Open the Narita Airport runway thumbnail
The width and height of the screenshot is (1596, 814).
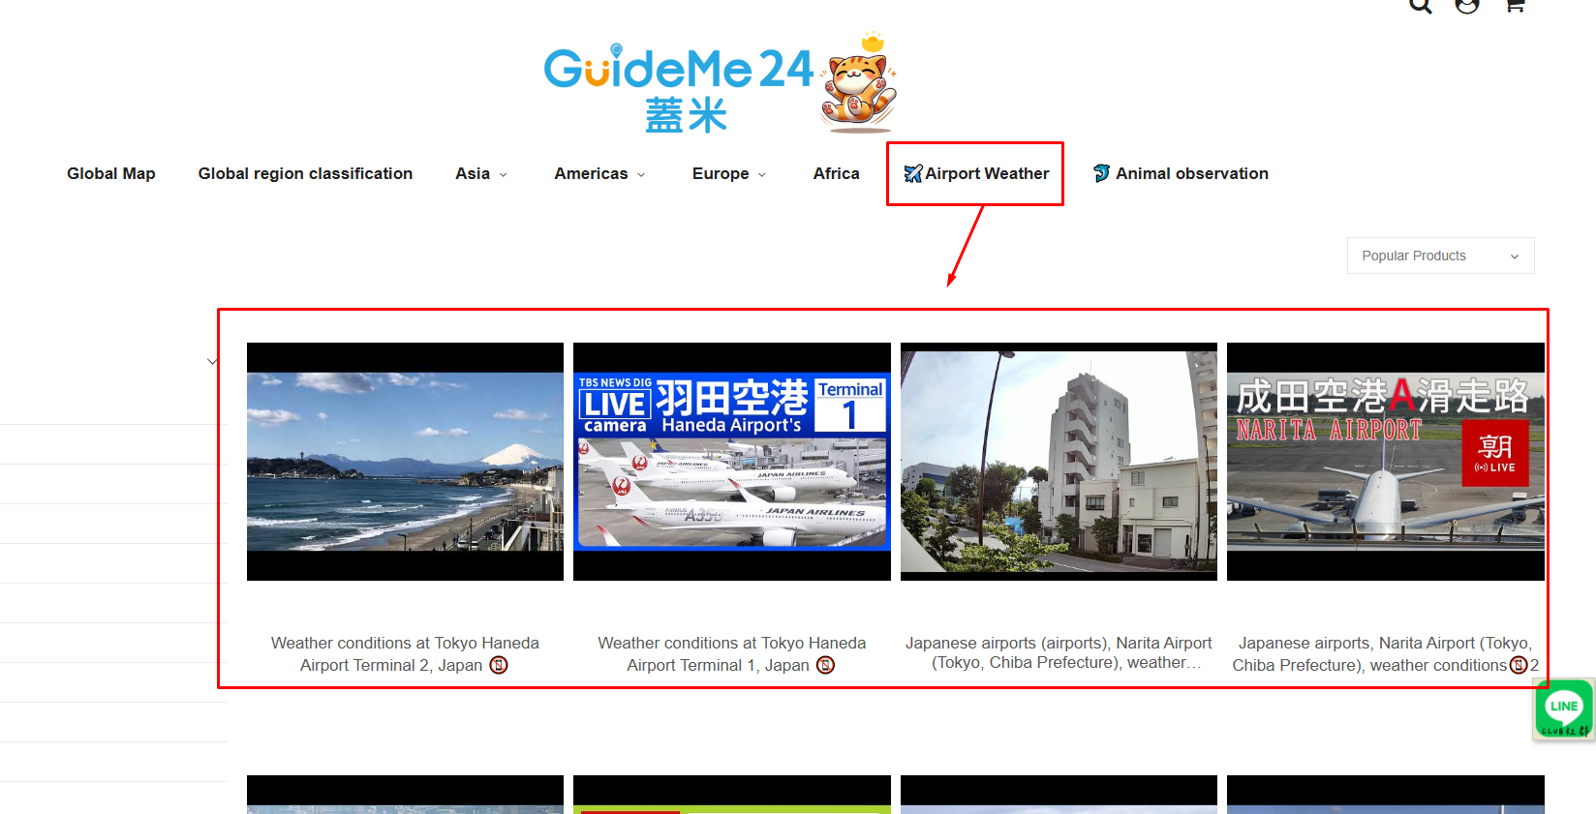tap(1385, 462)
